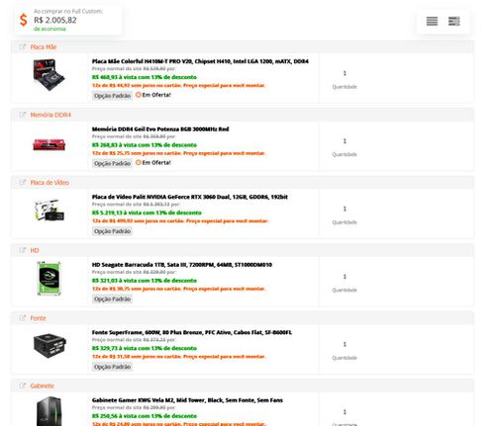Click the Em Oferta clock icon for Geil memory
The width and height of the screenshot is (495, 426).
pyautogui.click(x=139, y=162)
